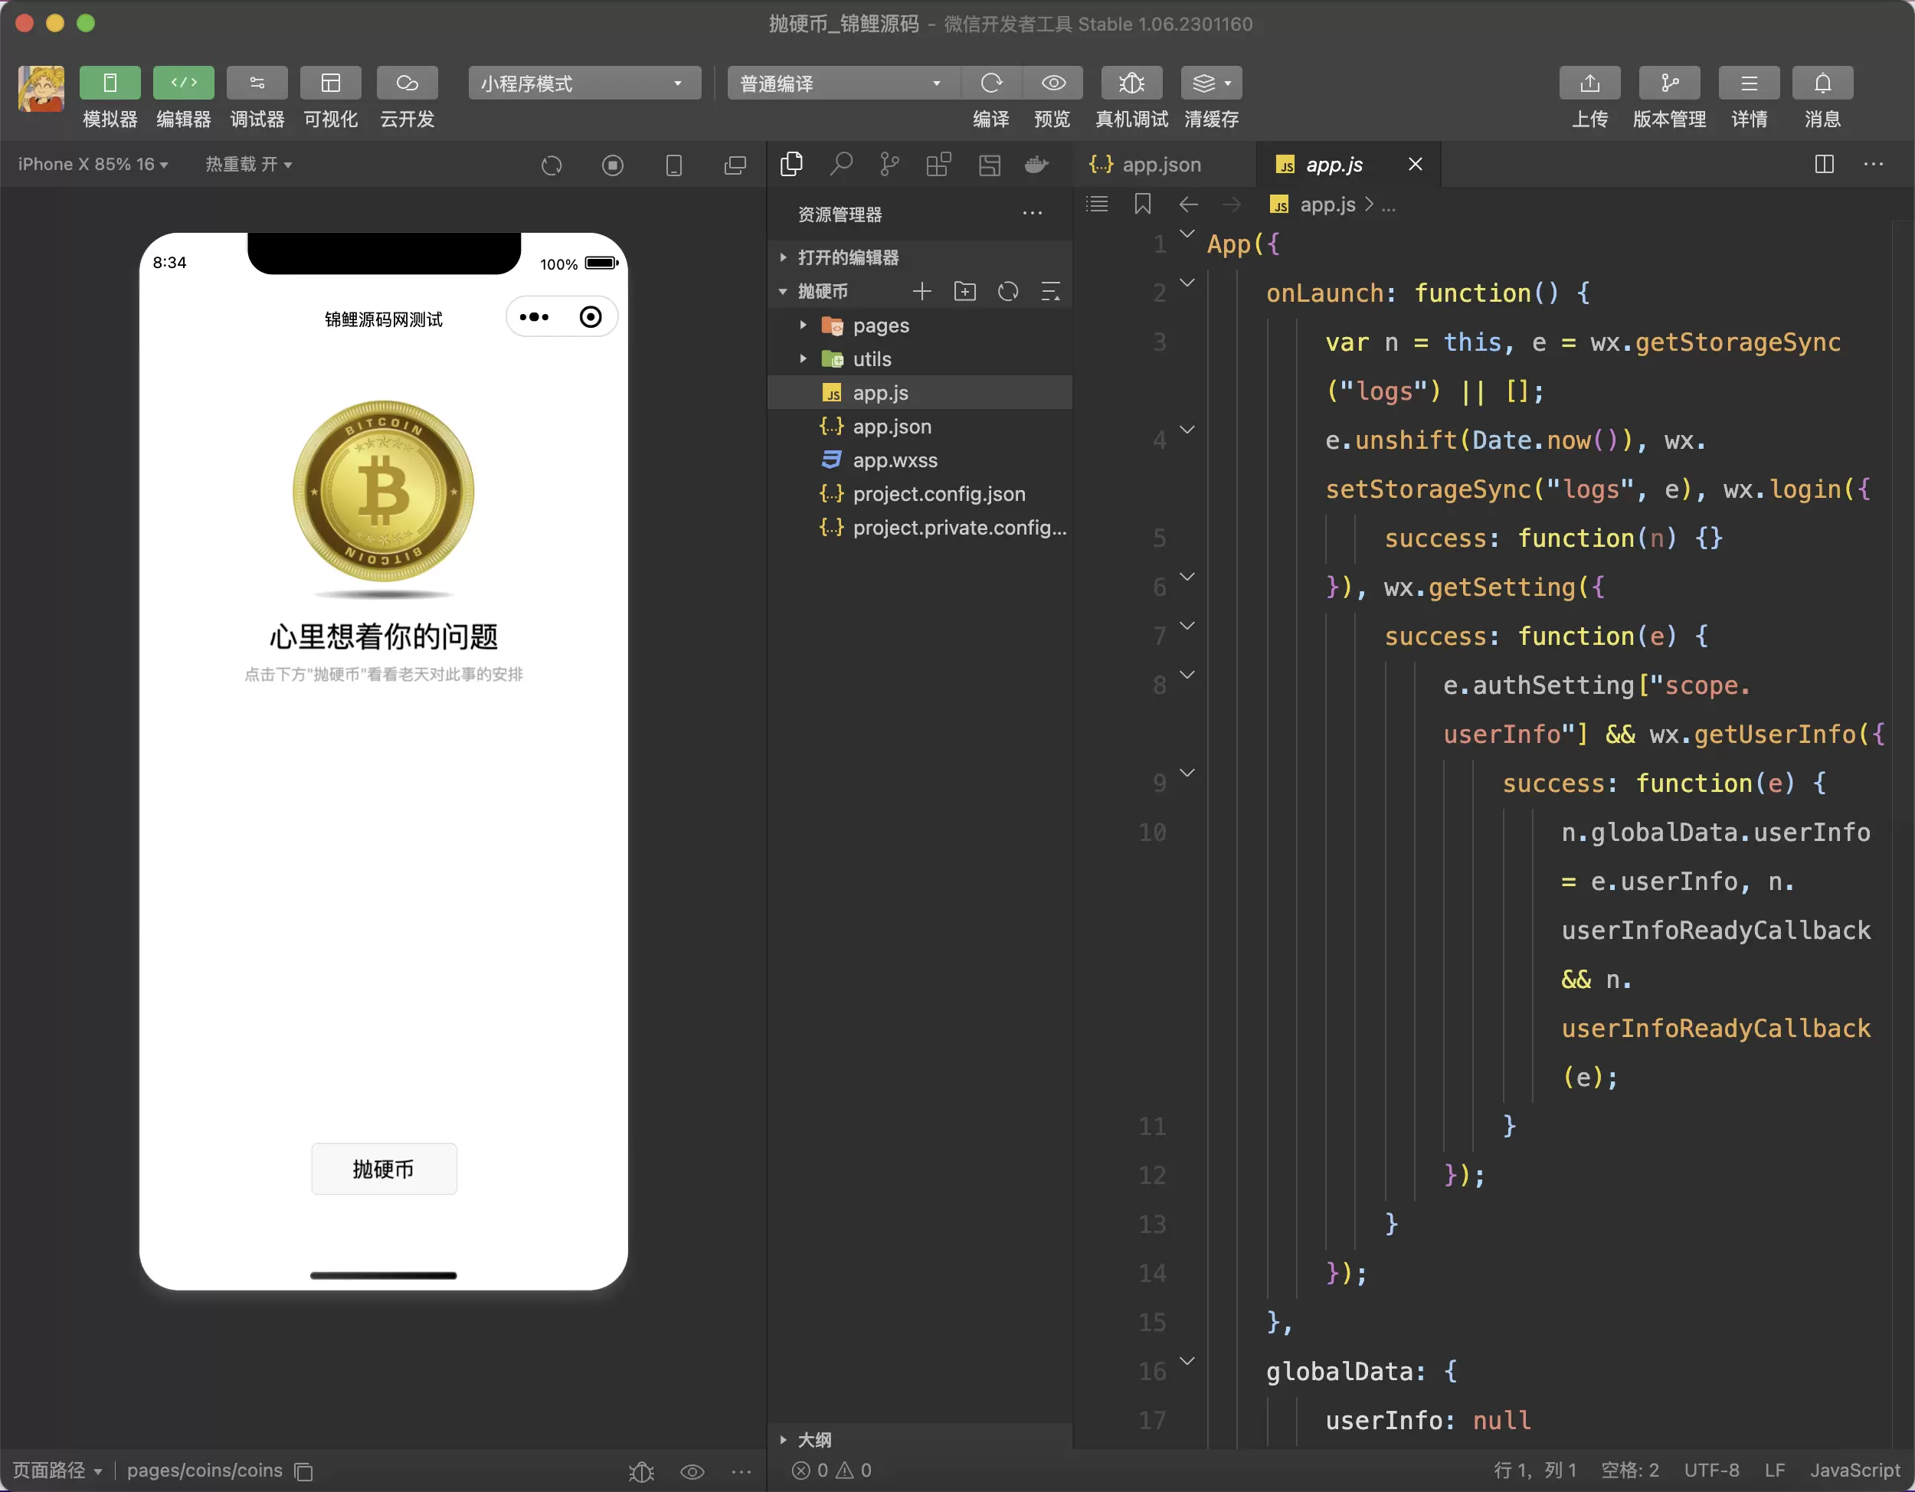
Task: Open the iPhone X 85% device dropdown
Action: click(x=93, y=165)
